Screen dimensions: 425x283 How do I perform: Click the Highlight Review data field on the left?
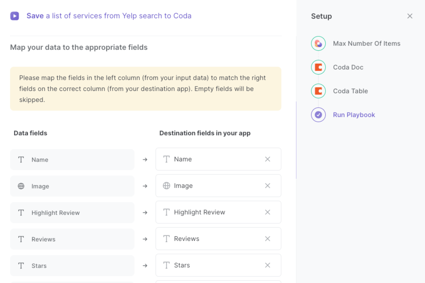pos(72,213)
